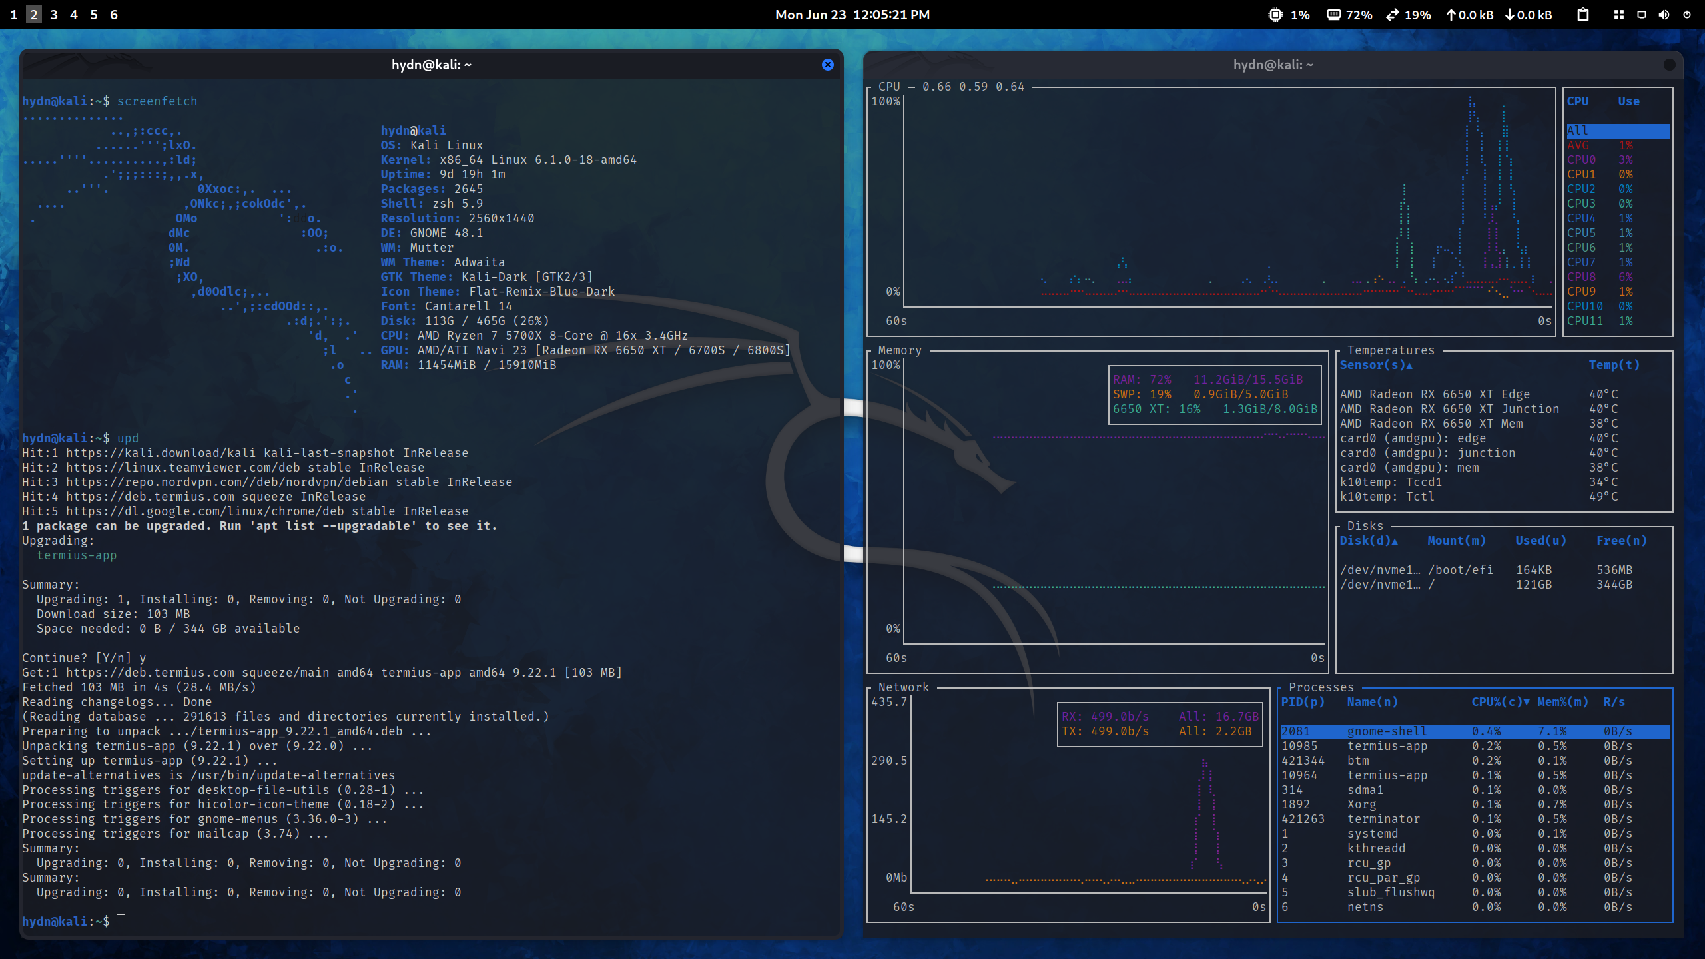Select the sdma1 process row
The width and height of the screenshot is (1705, 959).
coord(1475,790)
